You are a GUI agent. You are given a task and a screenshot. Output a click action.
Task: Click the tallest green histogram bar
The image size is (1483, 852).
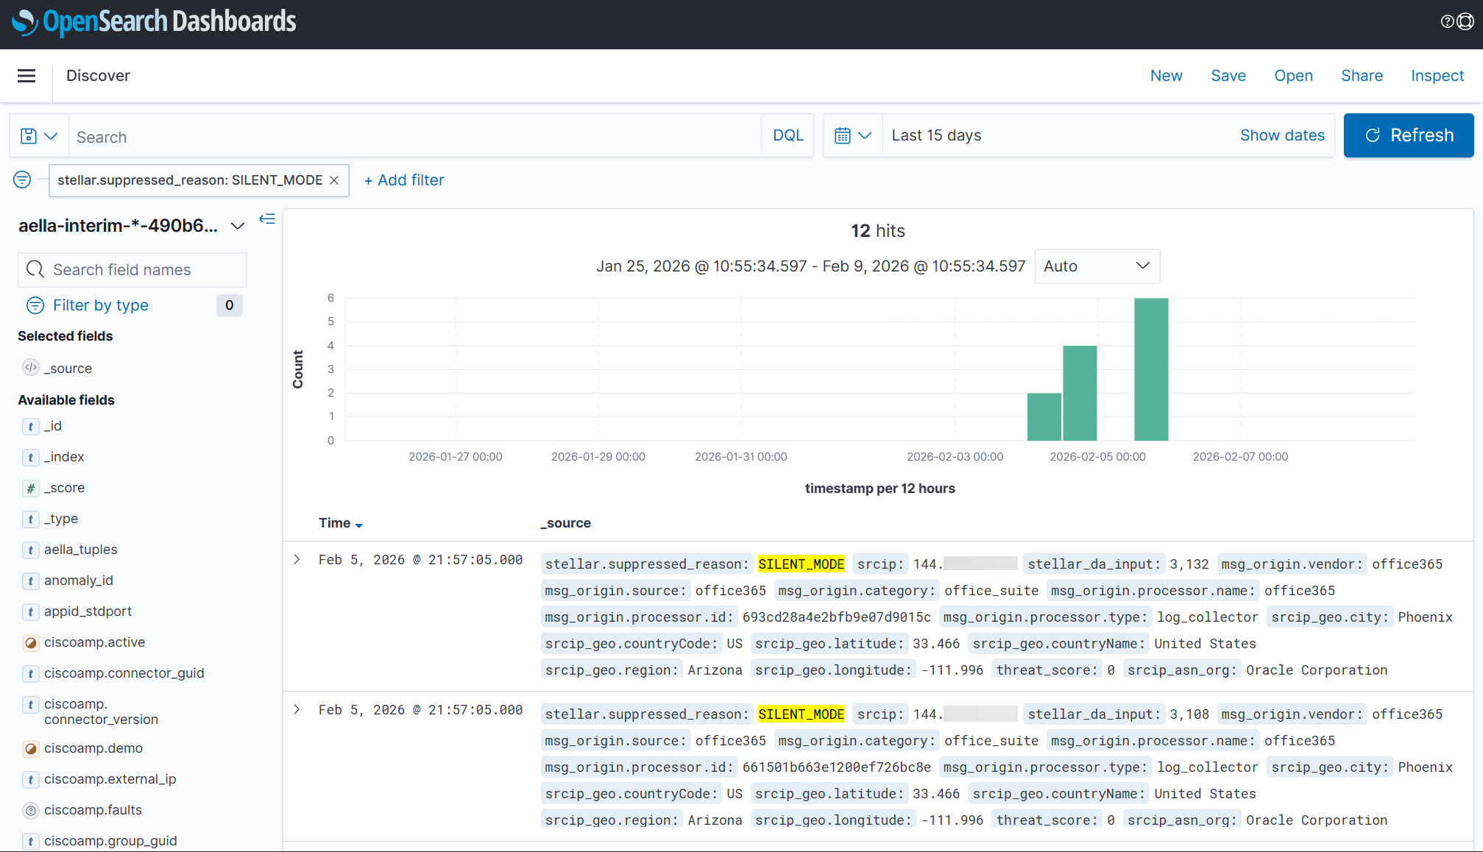tap(1151, 369)
